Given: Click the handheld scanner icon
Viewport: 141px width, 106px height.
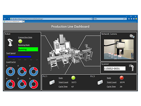Looking at the screenshot, I should (x=132, y=67).
